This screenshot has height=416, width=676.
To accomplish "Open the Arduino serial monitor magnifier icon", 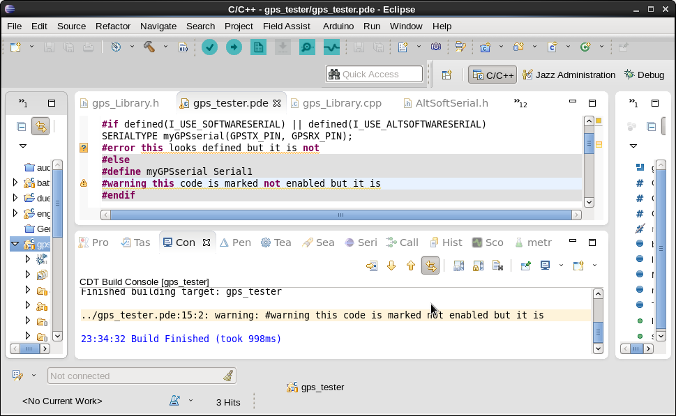I will [307, 47].
